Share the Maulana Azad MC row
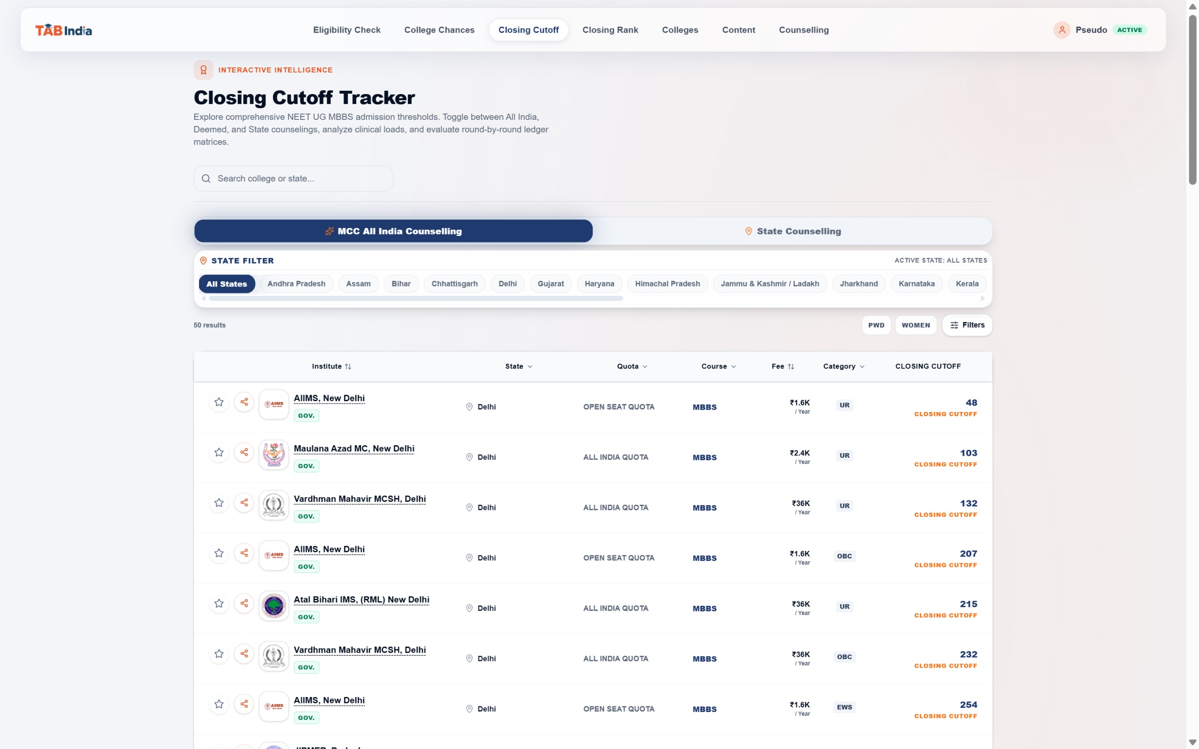 point(244,452)
